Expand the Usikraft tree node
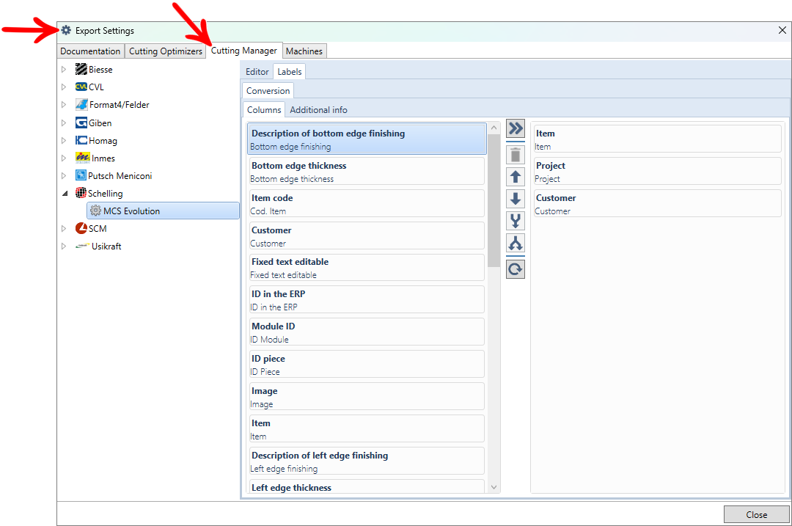Viewport: 792px width, 526px height. click(64, 246)
